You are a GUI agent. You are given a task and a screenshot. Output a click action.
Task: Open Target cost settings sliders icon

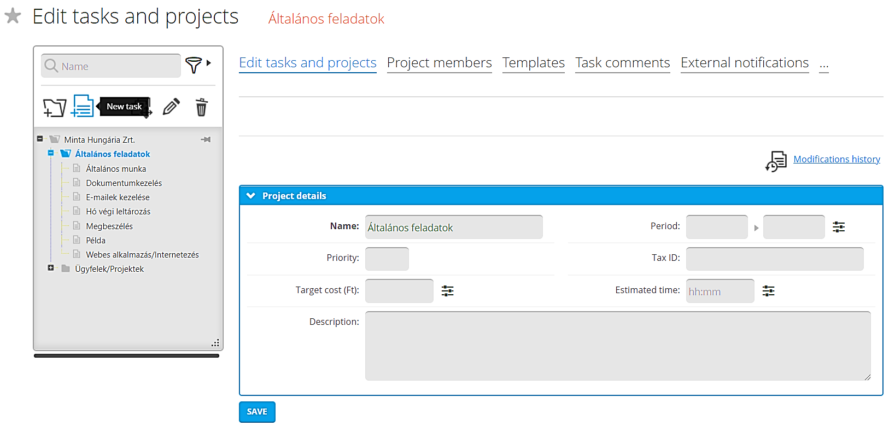[x=447, y=291]
